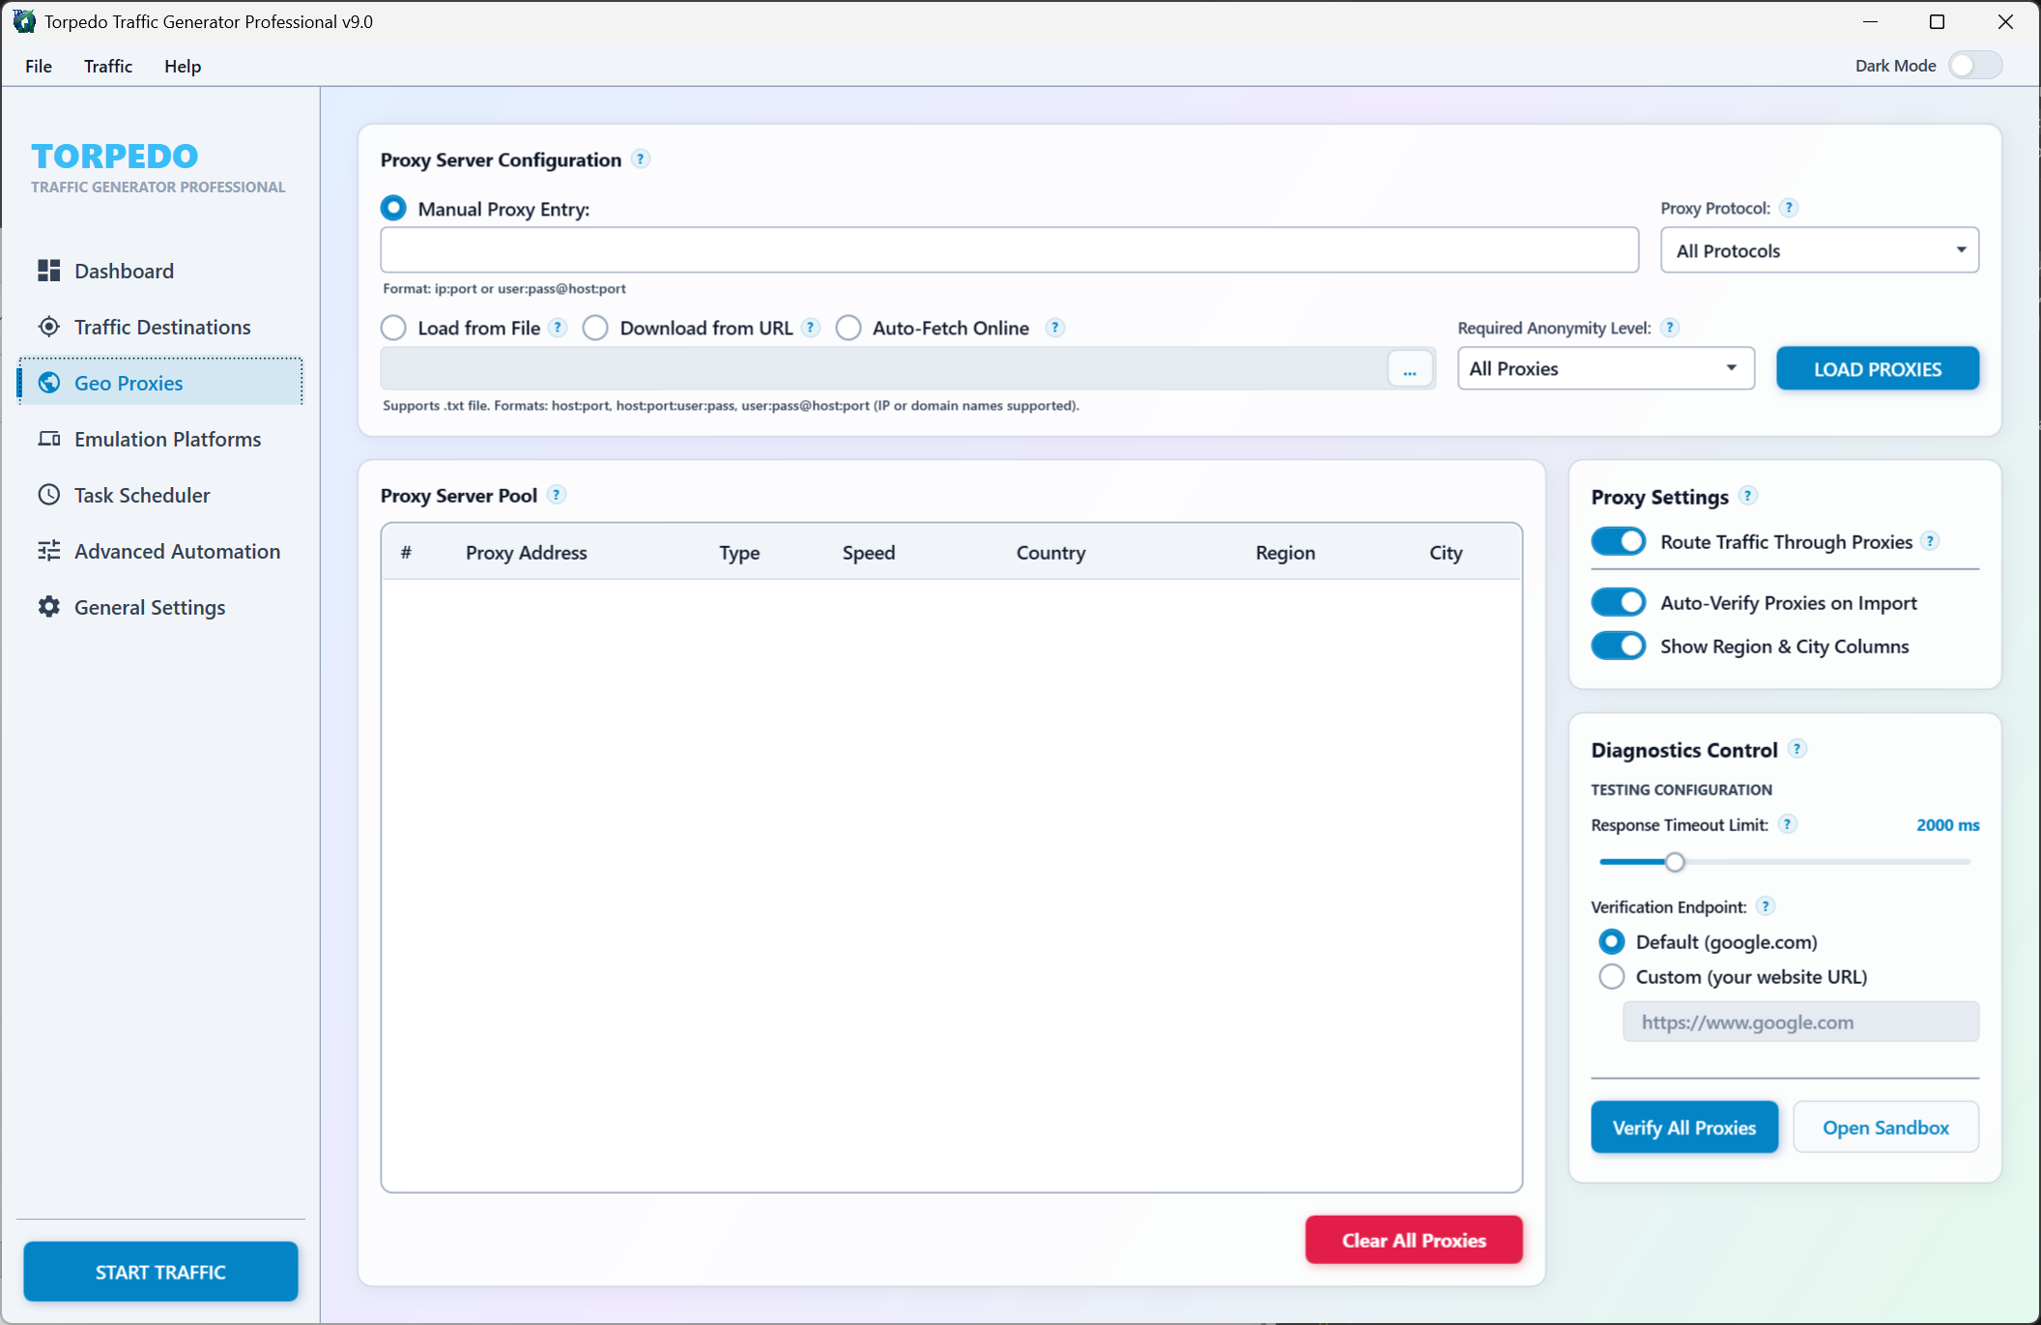Viewport: 2041px width, 1325px height.
Task: Click the LOAD PROXIES button
Action: (1878, 368)
